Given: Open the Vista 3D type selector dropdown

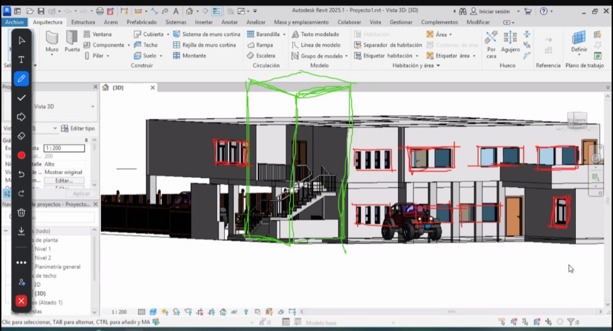Looking at the screenshot, I should (93, 107).
